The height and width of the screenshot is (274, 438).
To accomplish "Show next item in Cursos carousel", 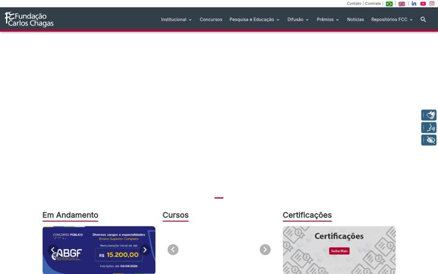I will pyautogui.click(x=265, y=250).
